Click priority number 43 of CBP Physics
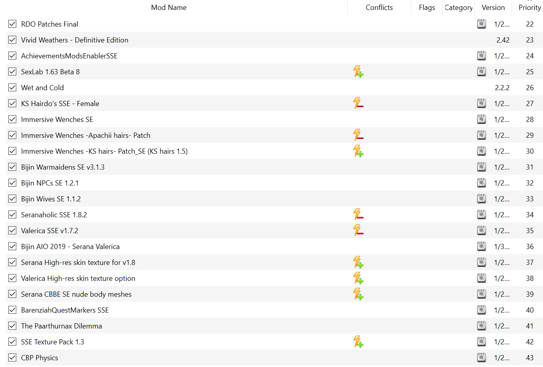This screenshot has width=543, height=367. tap(530, 358)
